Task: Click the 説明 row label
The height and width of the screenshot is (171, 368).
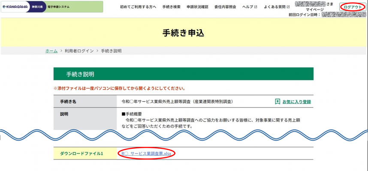Action: [64, 114]
